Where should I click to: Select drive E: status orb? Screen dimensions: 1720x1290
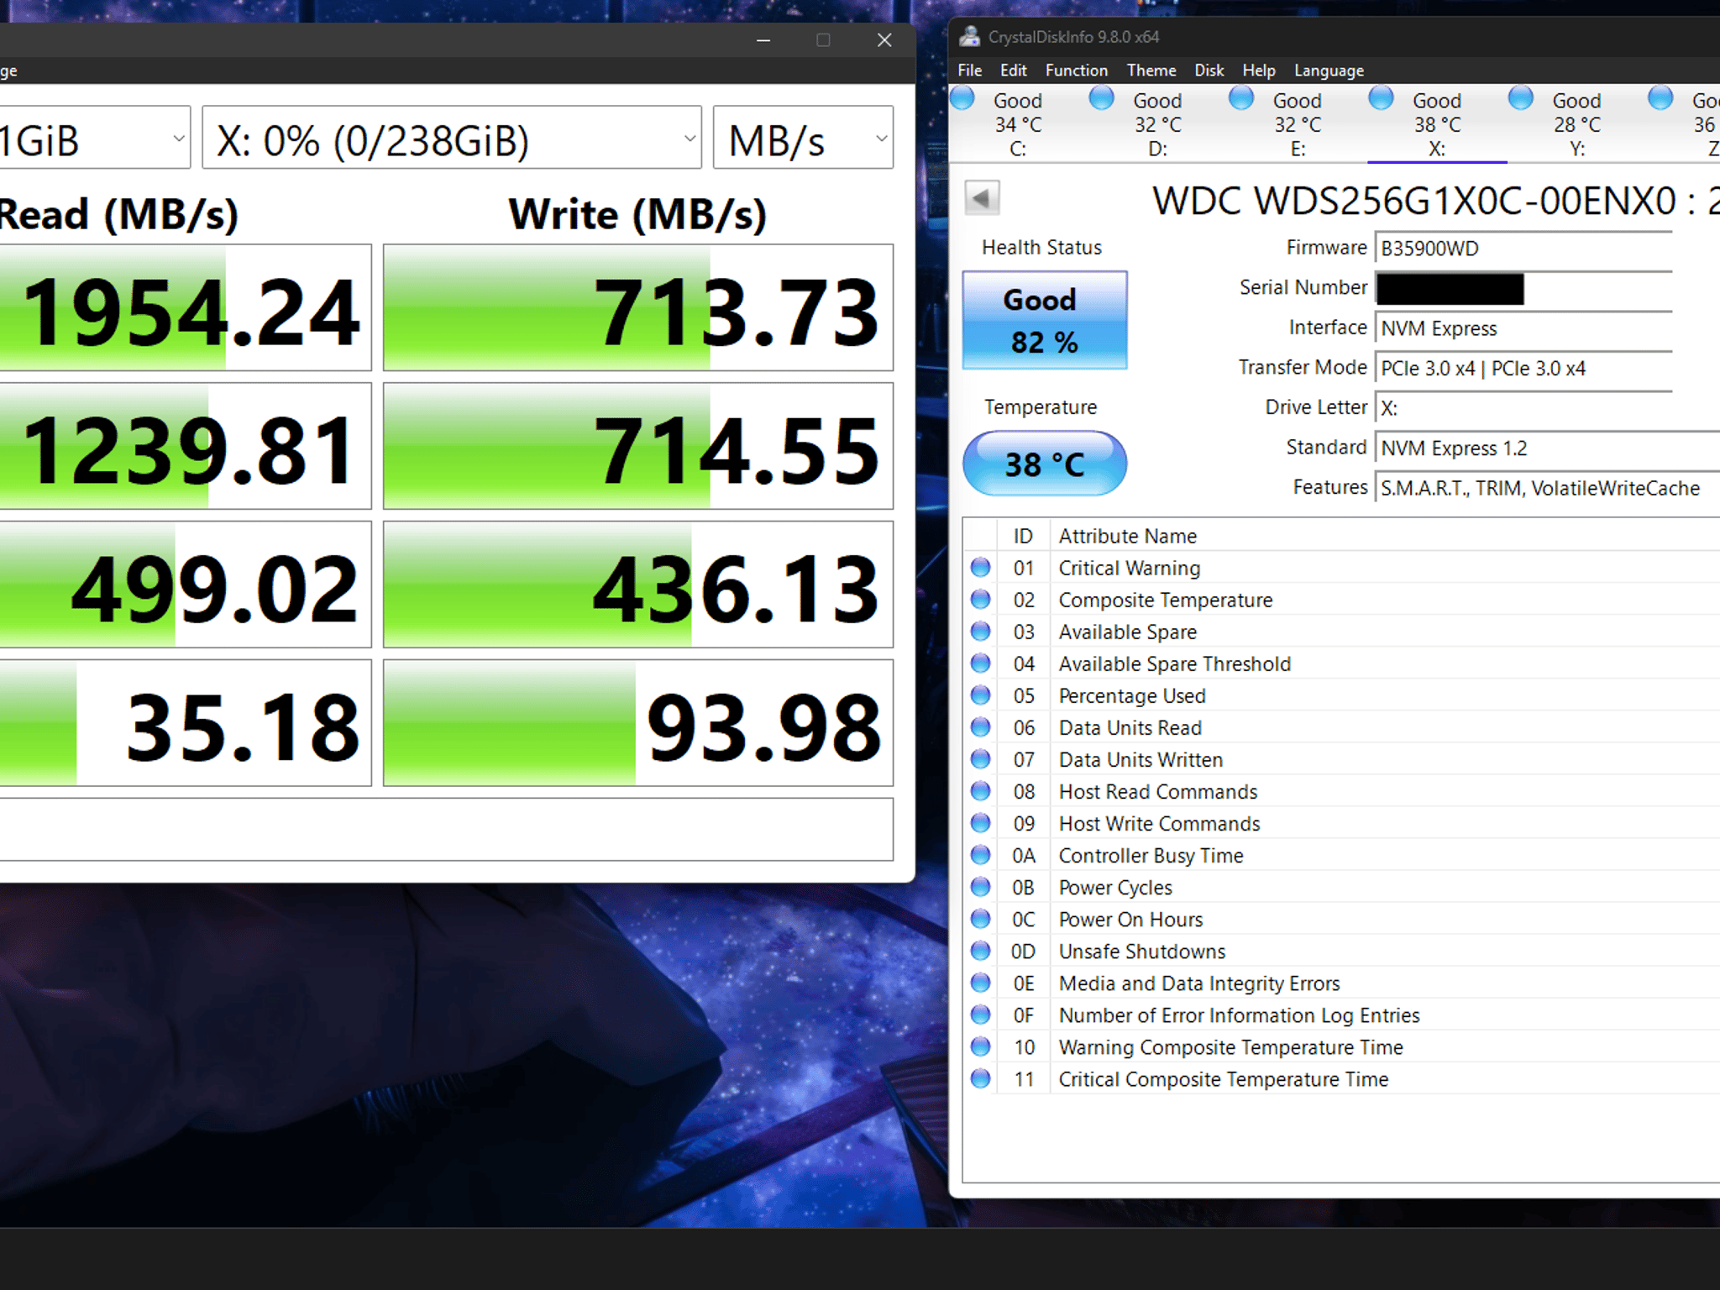pos(1241,98)
